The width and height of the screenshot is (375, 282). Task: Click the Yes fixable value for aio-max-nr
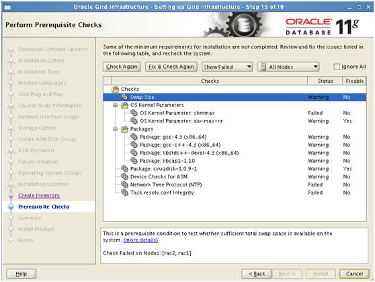[x=347, y=120]
